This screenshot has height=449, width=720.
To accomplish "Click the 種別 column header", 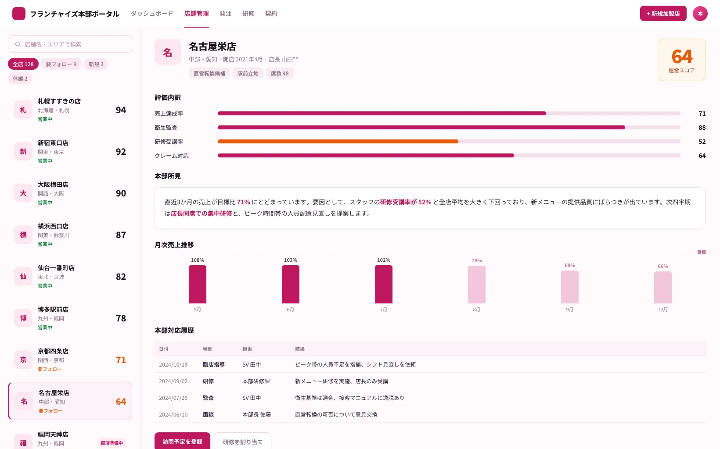I will 208,349.
